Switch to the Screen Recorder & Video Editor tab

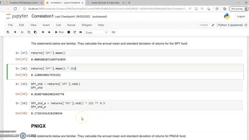coord(105,3)
